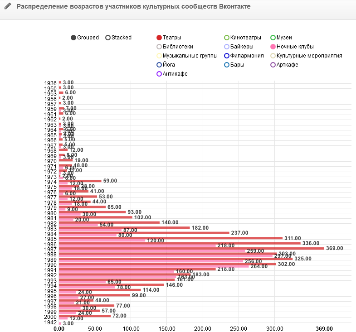Show the Йога series circle
This screenshot has width=356, height=332.
pos(159,65)
